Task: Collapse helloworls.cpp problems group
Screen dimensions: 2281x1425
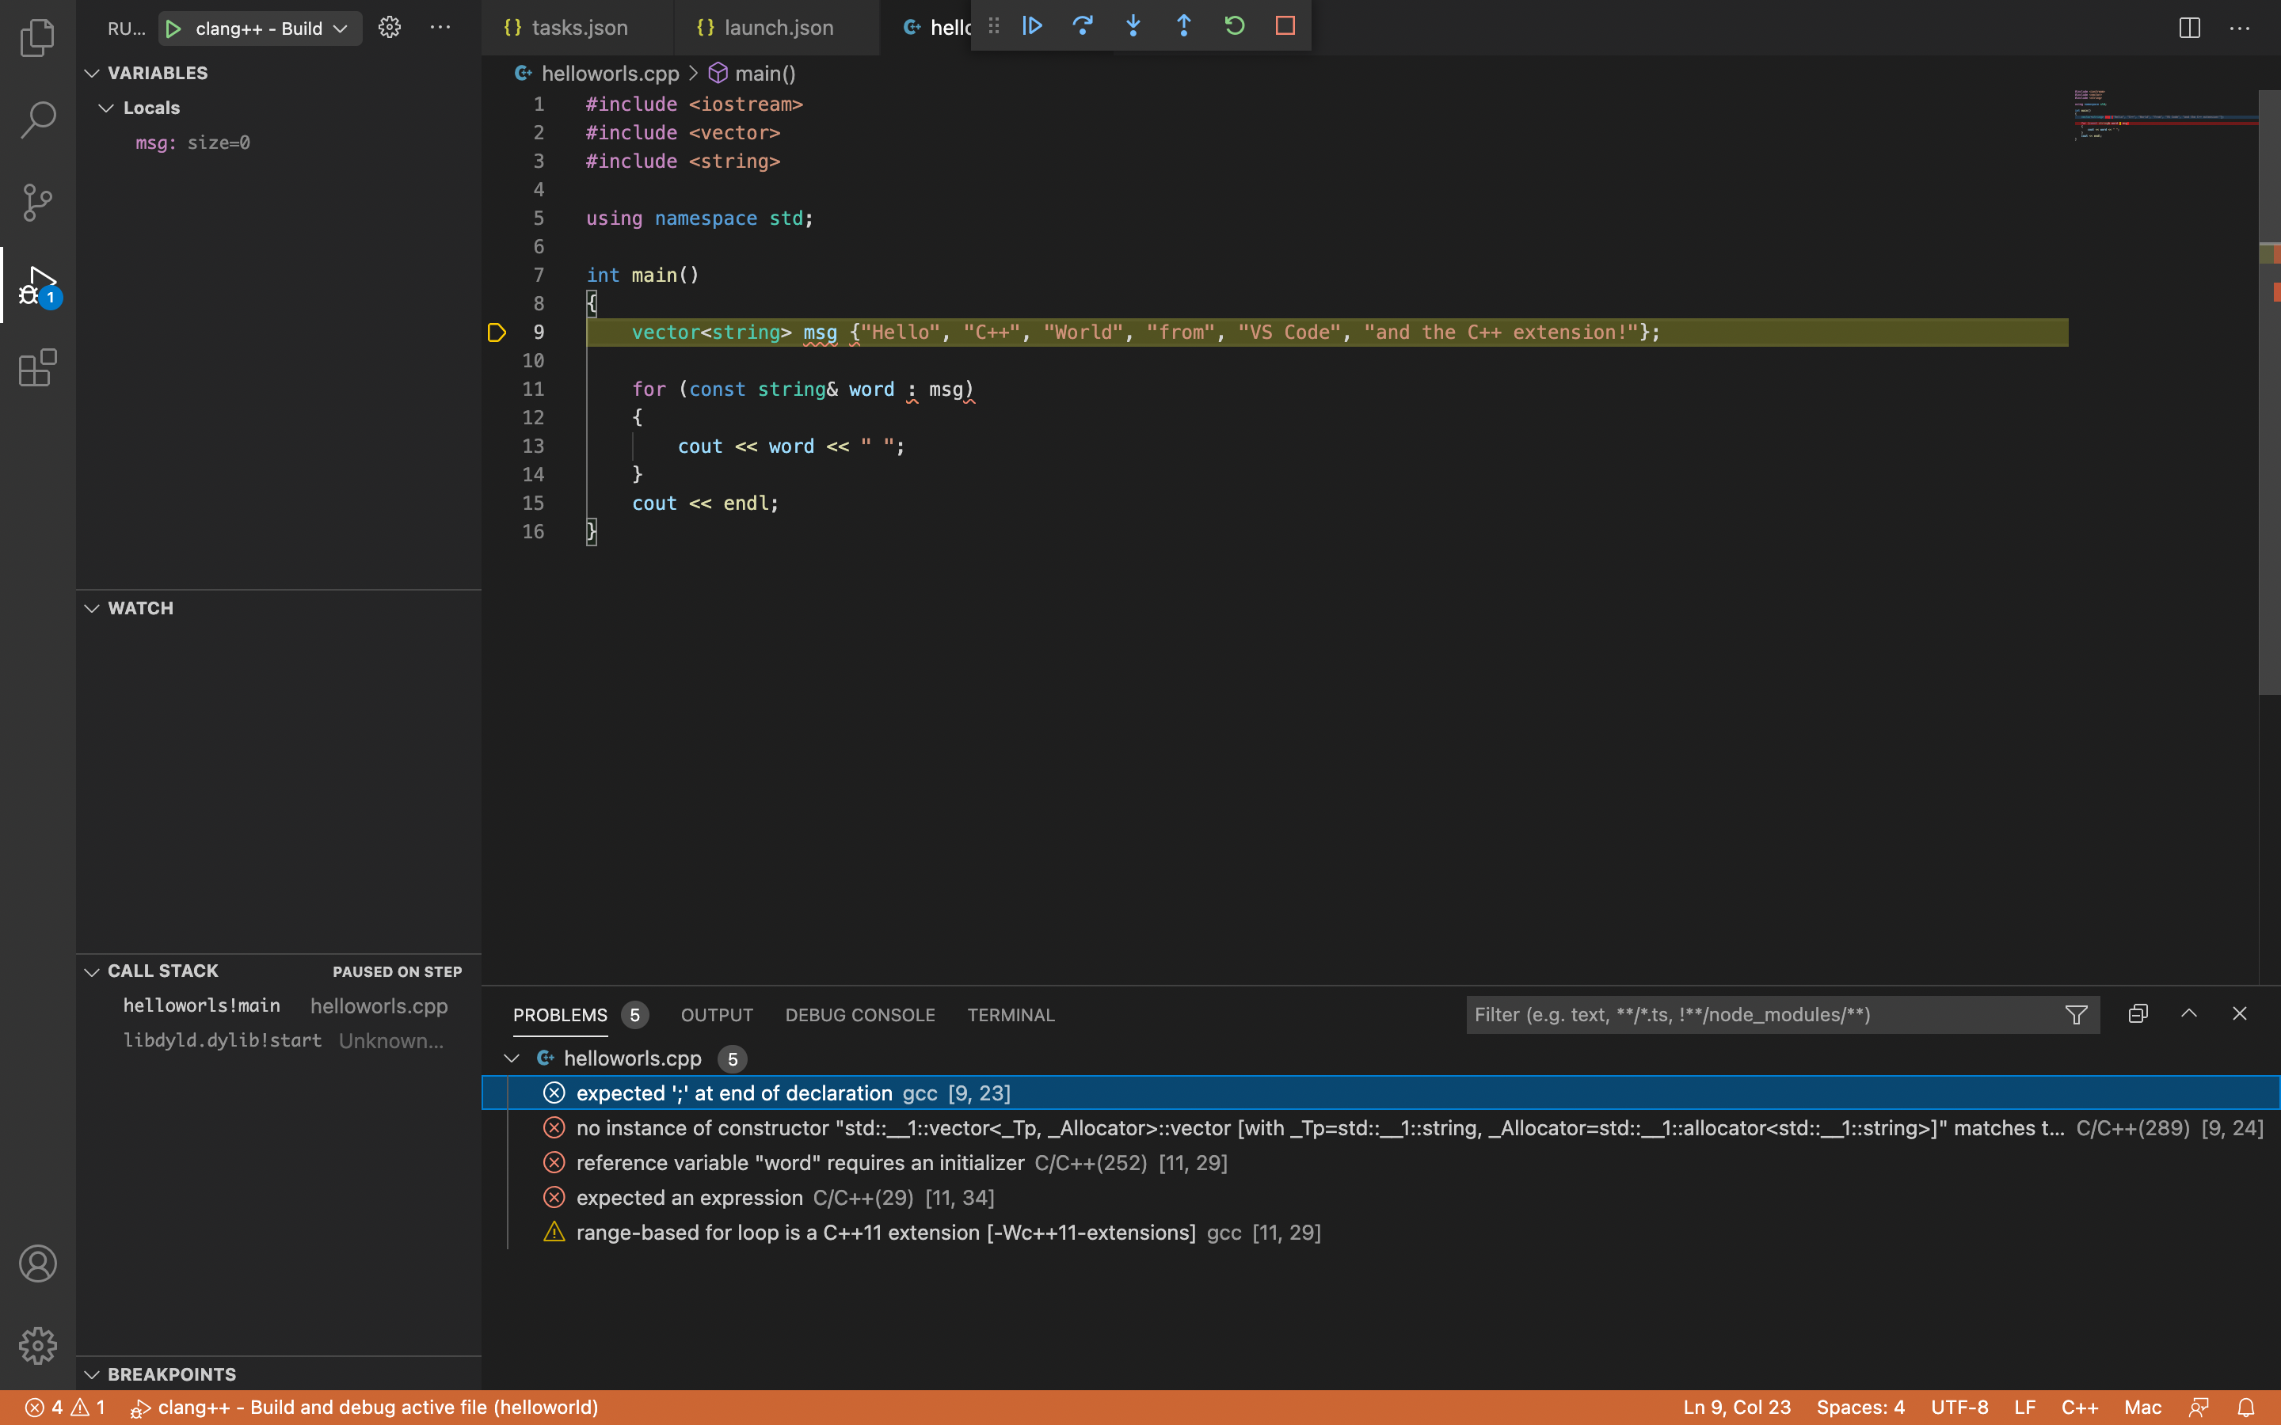Action: click(x=512, y=1058)
